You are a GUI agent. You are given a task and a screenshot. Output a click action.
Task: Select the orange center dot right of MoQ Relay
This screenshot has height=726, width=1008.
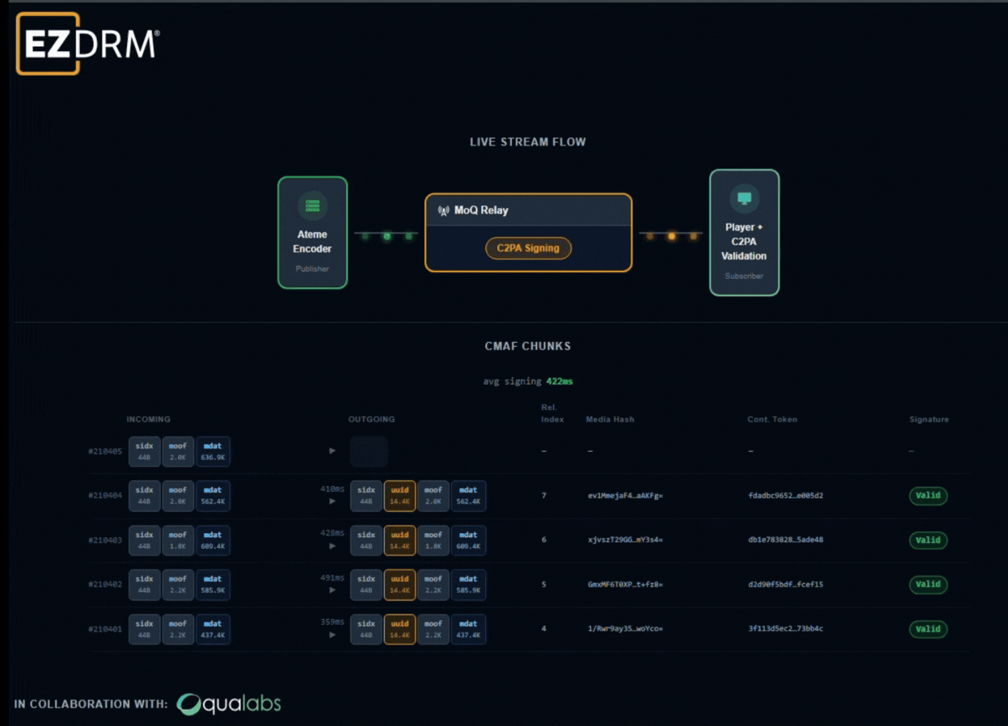coord(671,236)
